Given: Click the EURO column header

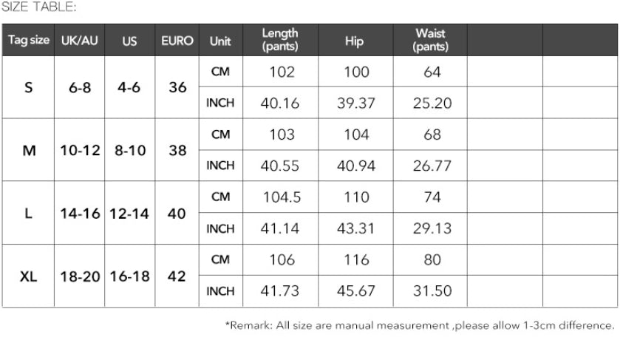Looking at the screenshot, I should [177, 41].
